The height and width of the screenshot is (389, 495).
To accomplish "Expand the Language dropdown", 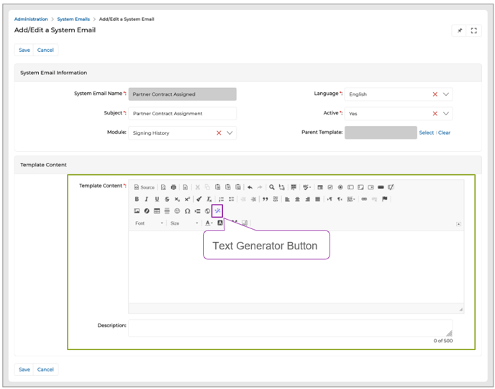I will coord(446,94).
